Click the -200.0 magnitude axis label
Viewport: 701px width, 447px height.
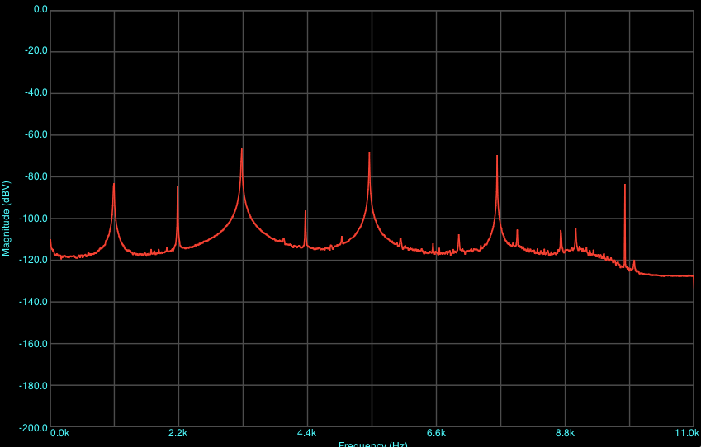pyautogui.click(x=34, y=428)
